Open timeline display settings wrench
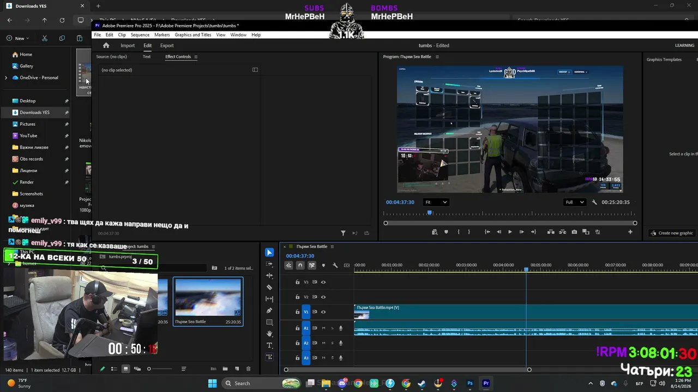Viewport: 698px width, 392px height. [x=335, y=265]
